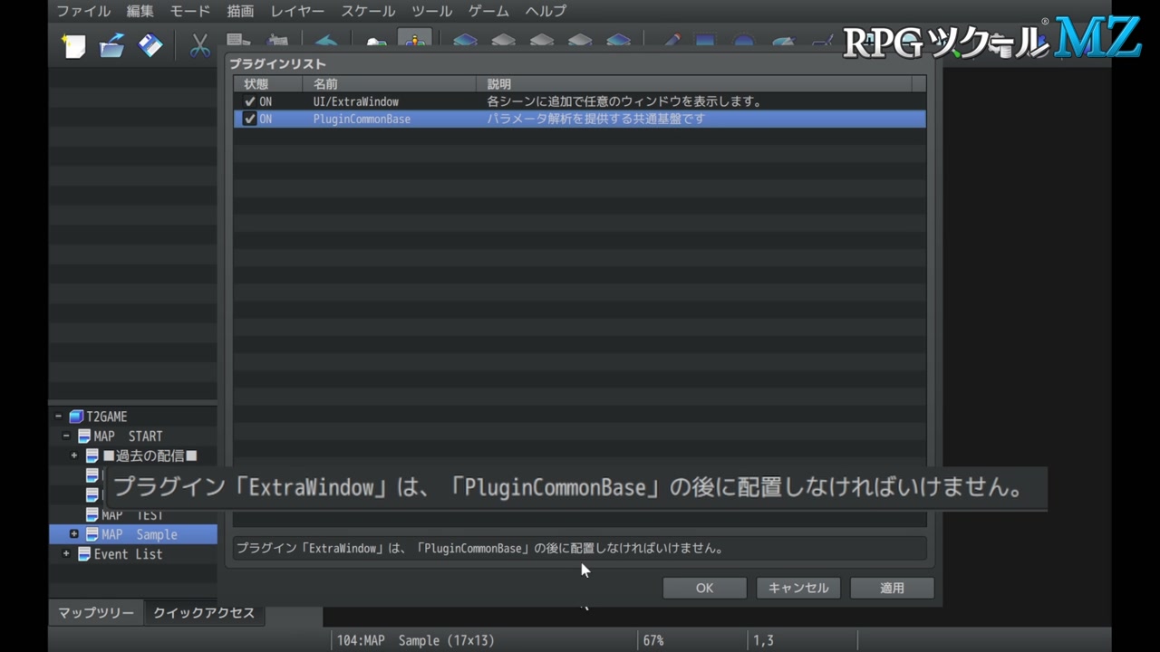Click the MAP TEST map icon
Image resolution: width=1160 pixels, height=652 pixels.
pos(92,515)
